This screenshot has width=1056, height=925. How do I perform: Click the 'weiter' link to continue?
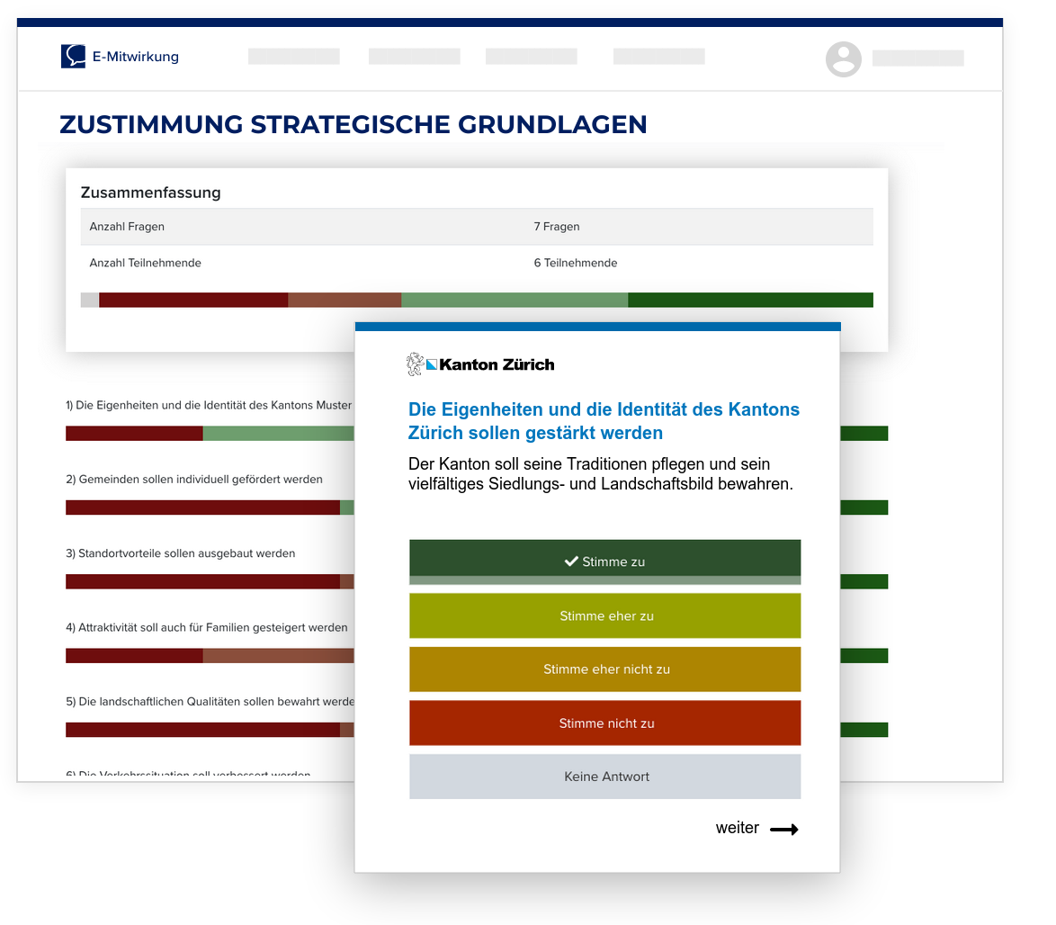click(x=738, y=829)
